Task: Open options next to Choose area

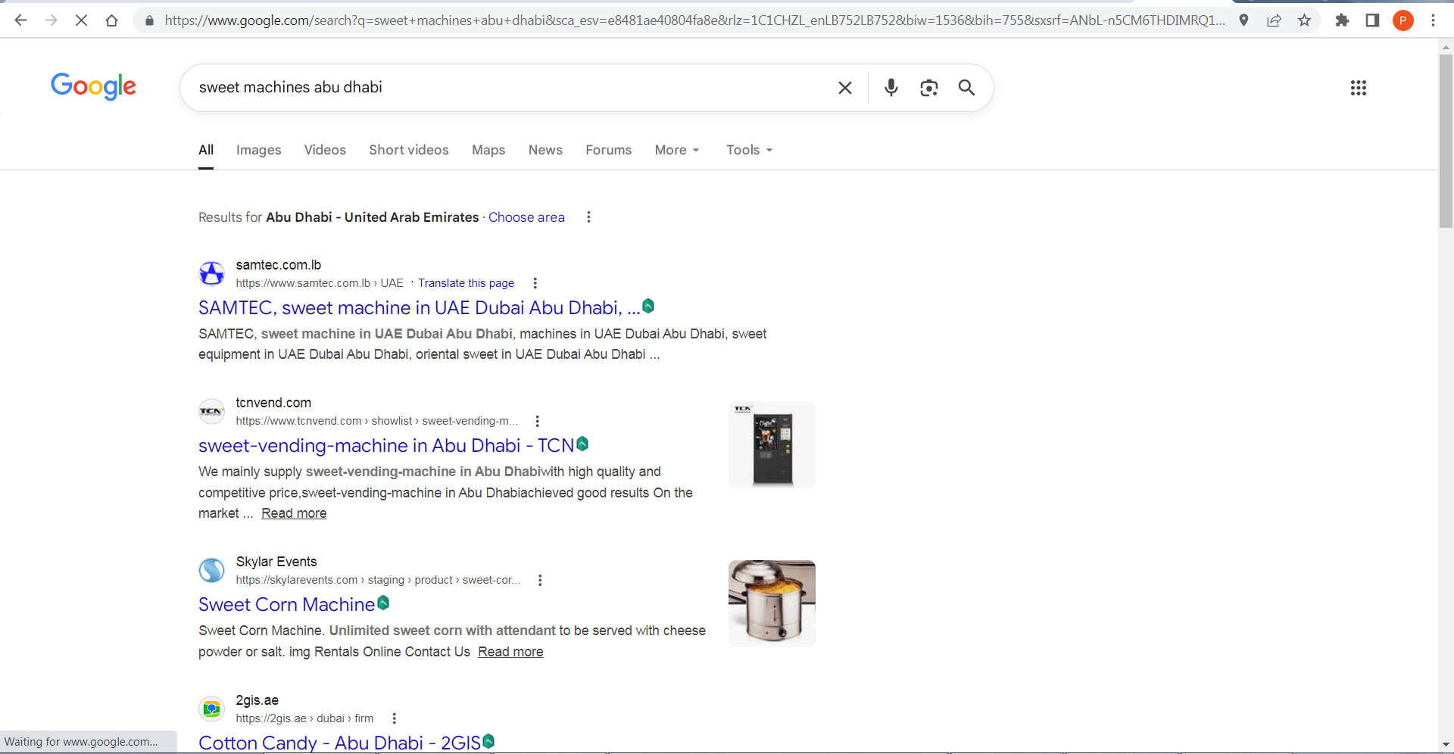Action: (x=588, y=217)
